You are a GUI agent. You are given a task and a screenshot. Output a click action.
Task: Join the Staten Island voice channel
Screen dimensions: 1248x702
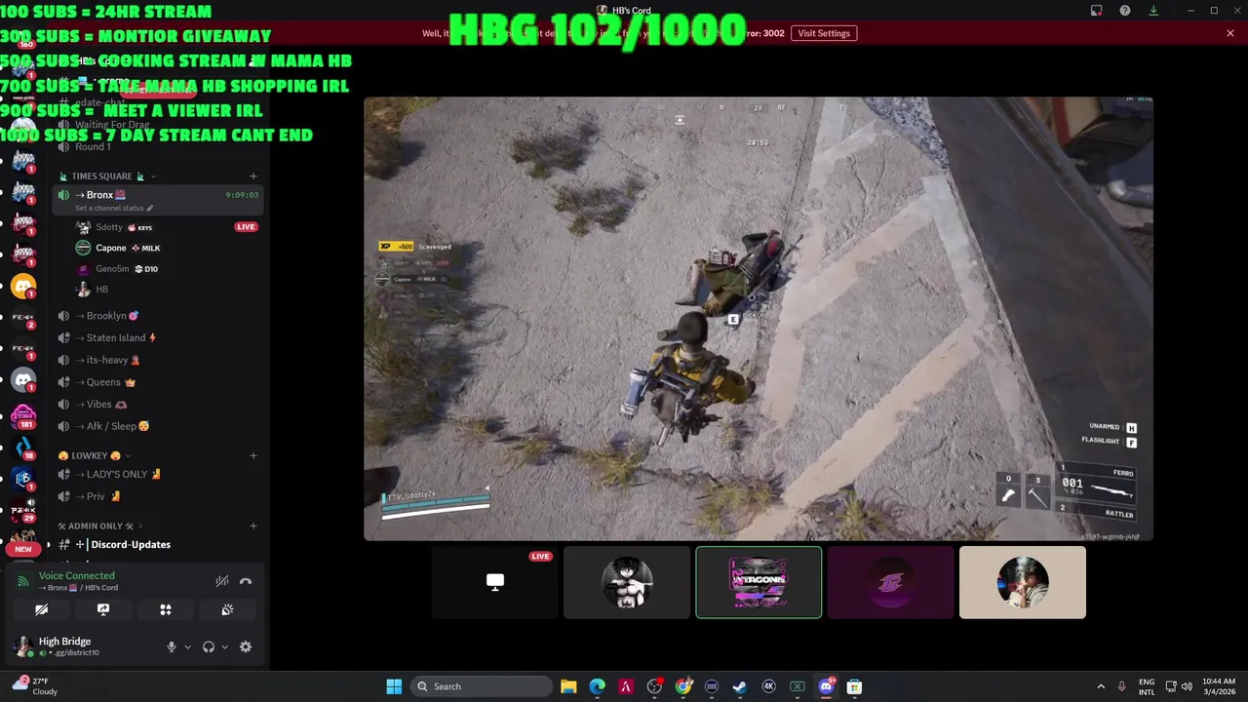[x=156, y=337]
